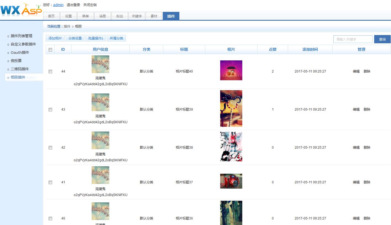
Task: Click the WX ASP logo
Action: [x=21, y=10]
